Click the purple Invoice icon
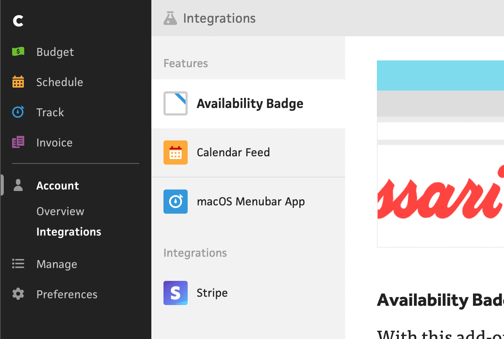The height and width of the screenshot is (339, 504). 18,142
